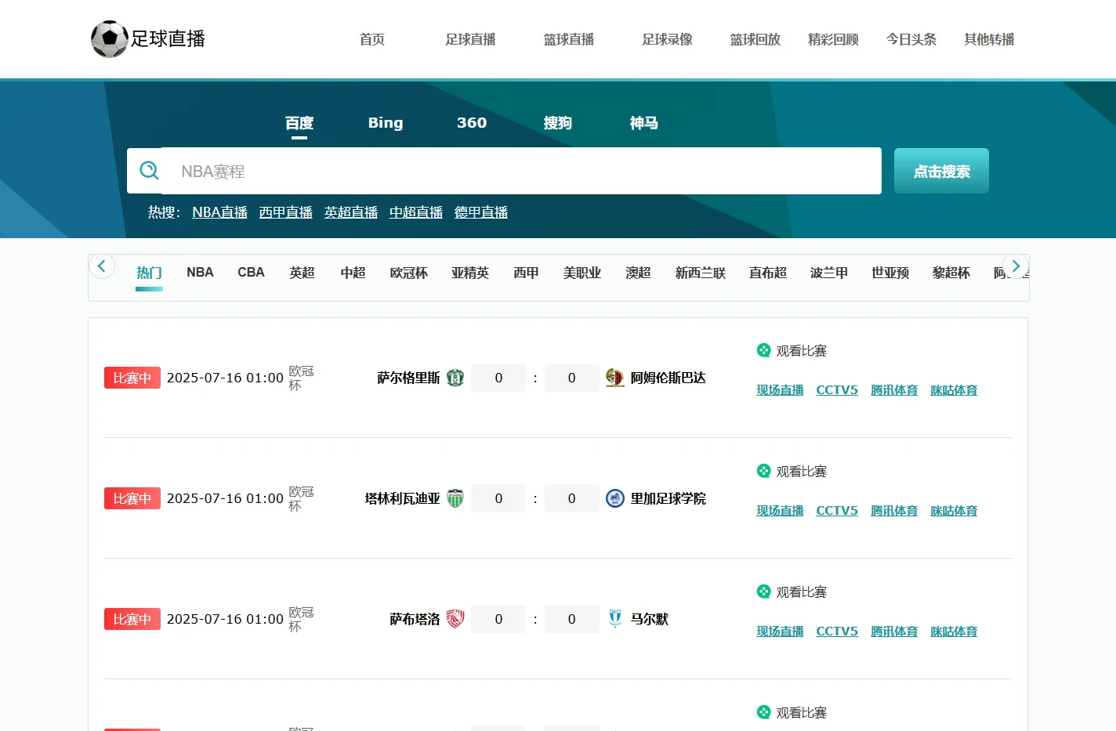The image size is (1116, 731).
Task: Click green watch icon in 萨布塔洛 row
Action: click(x=763, y=592)
